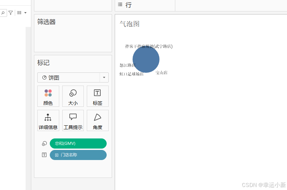
Task: Click the filter funnel icon
Action: [11, 13]
